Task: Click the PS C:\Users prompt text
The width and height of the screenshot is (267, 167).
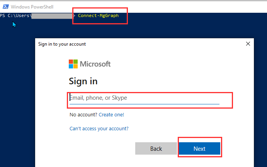Action: pos(16,15)
